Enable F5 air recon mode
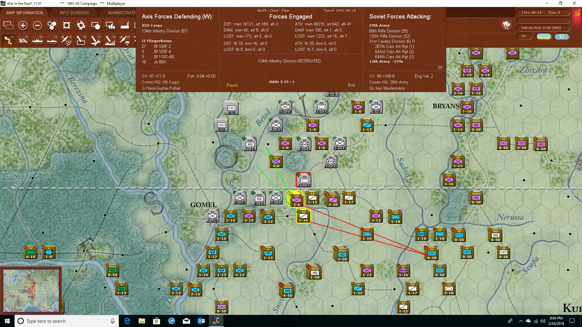Viewport: 582px width, 327px height. 66,40
